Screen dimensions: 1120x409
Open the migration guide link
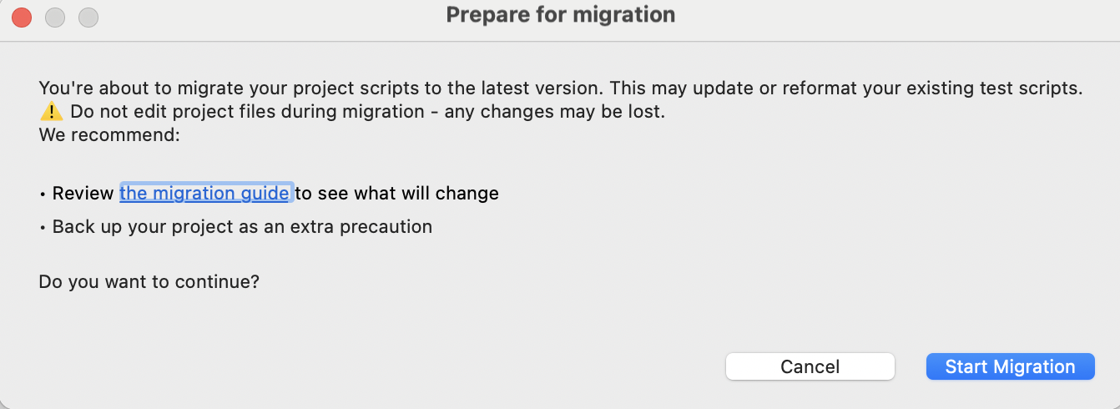(x=205, y=194)
